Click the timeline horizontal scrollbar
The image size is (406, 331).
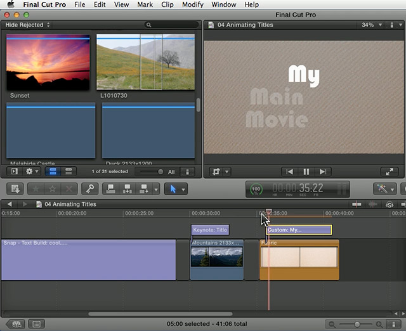click(160, 314)
